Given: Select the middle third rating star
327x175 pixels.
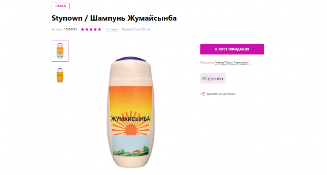Looking at the screenshot, I should [91, 30].
